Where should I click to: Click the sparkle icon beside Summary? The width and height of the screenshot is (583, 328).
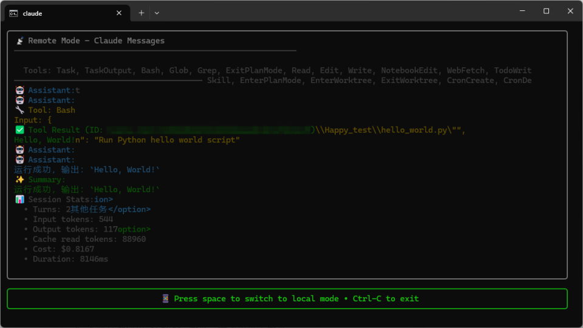[19, 179]
